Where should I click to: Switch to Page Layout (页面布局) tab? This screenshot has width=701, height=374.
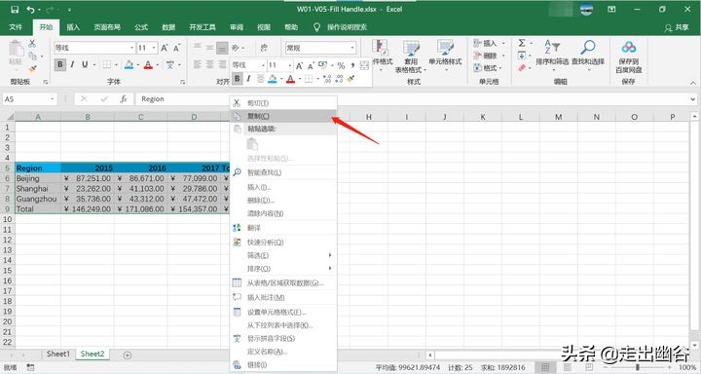click(107, 27)
